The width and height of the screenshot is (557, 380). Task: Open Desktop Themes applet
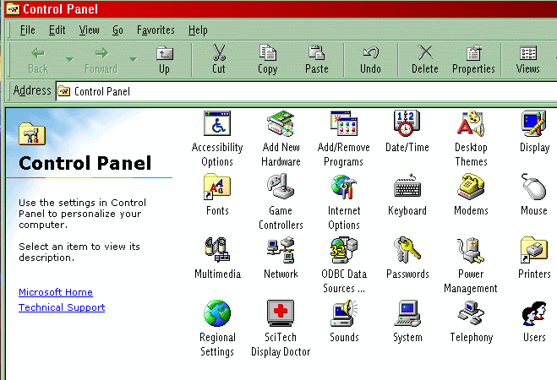tap(471, 125)
